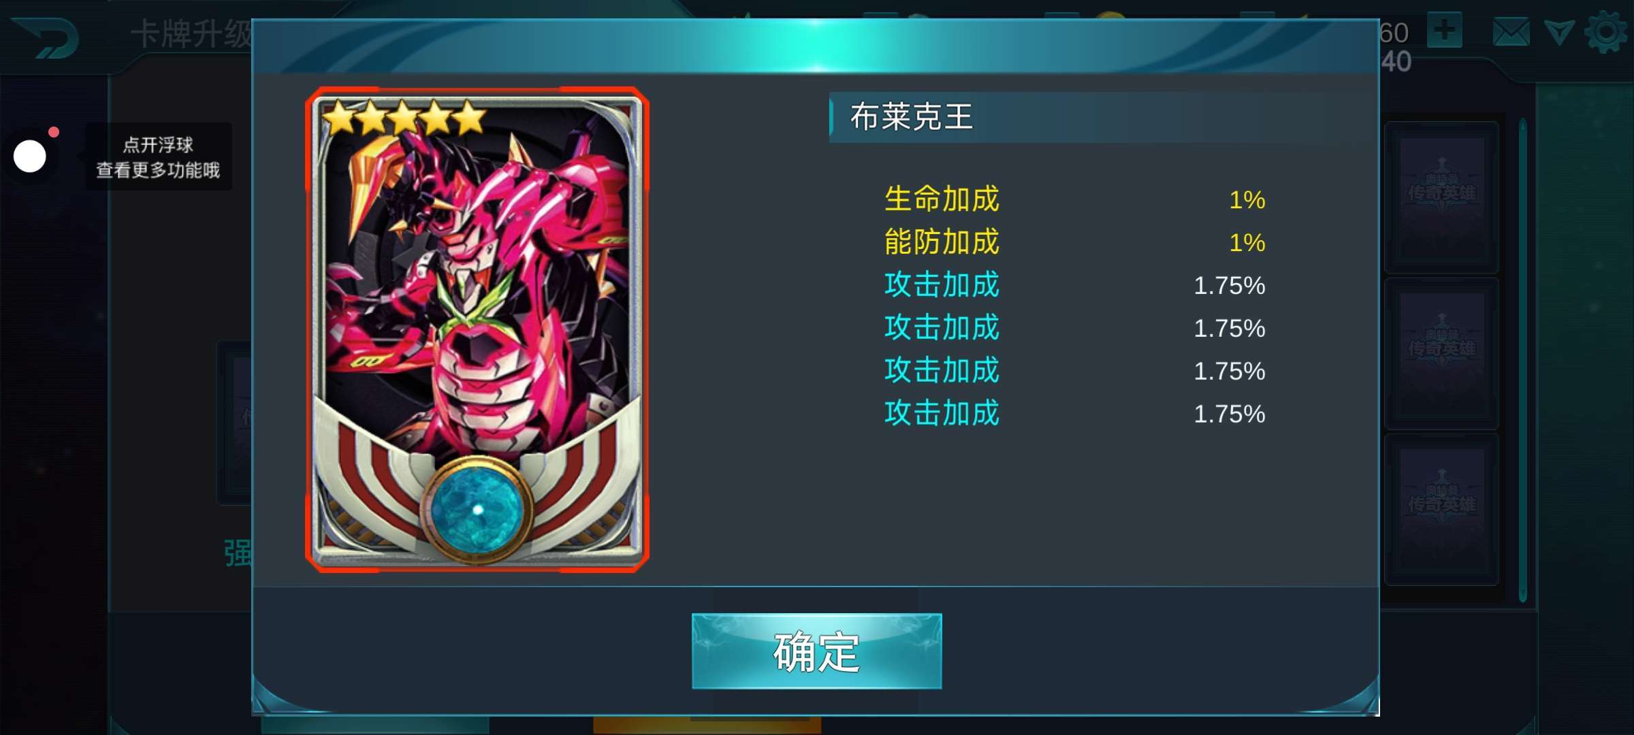Open the settings gear icon
The width and height of the screenshot is (1634, 735).
tap(1607, 32)
